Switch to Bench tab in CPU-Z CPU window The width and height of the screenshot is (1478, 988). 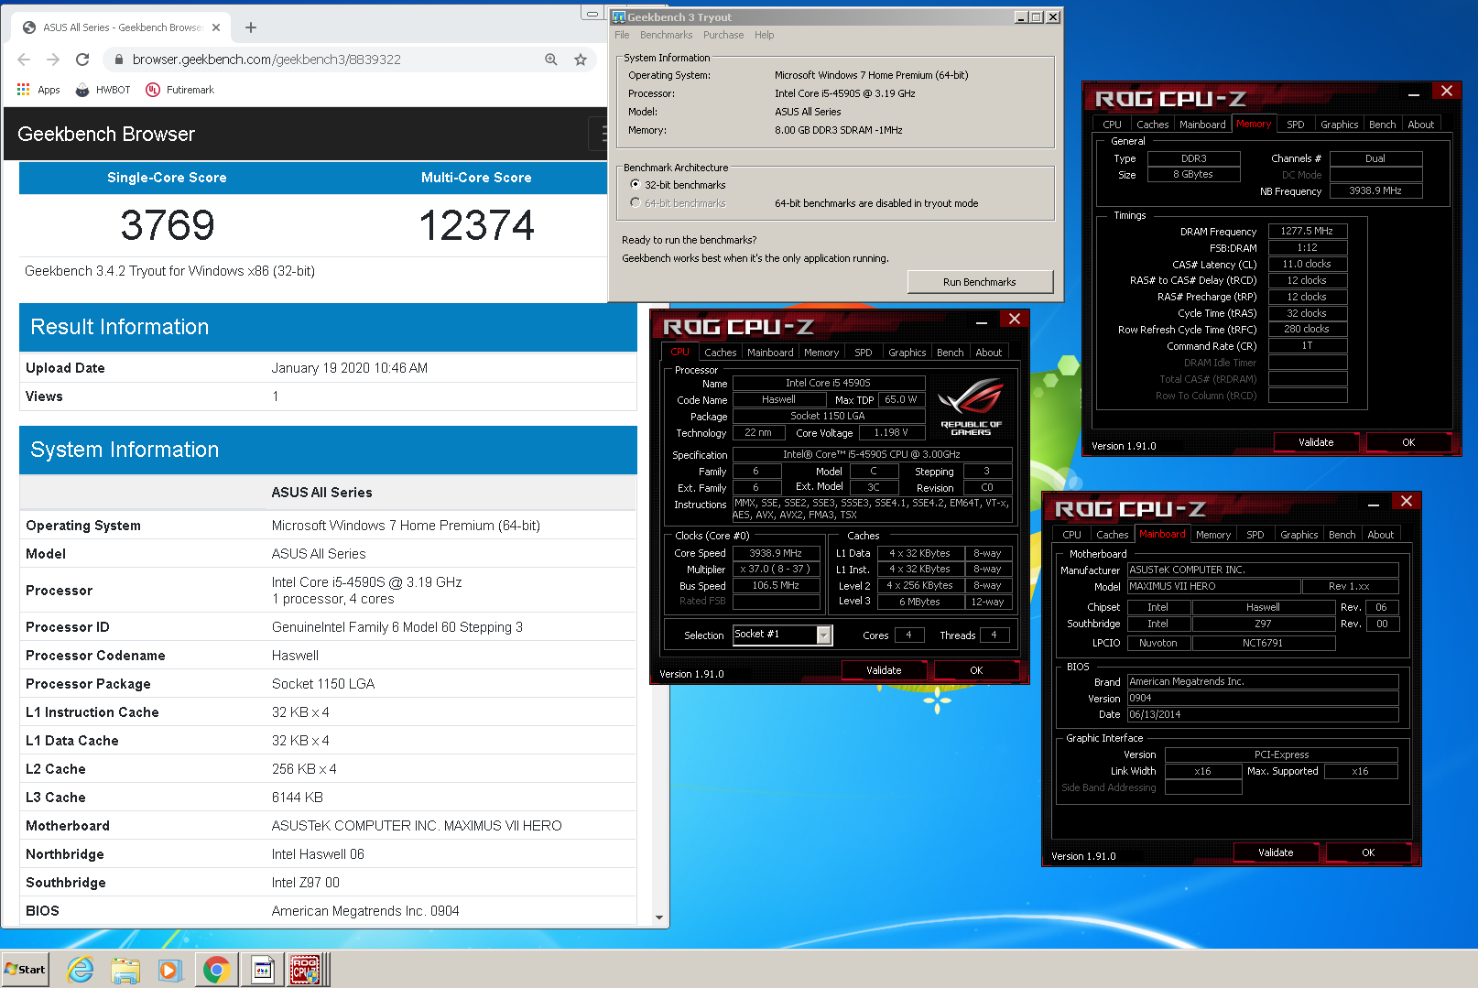point(950,353)
